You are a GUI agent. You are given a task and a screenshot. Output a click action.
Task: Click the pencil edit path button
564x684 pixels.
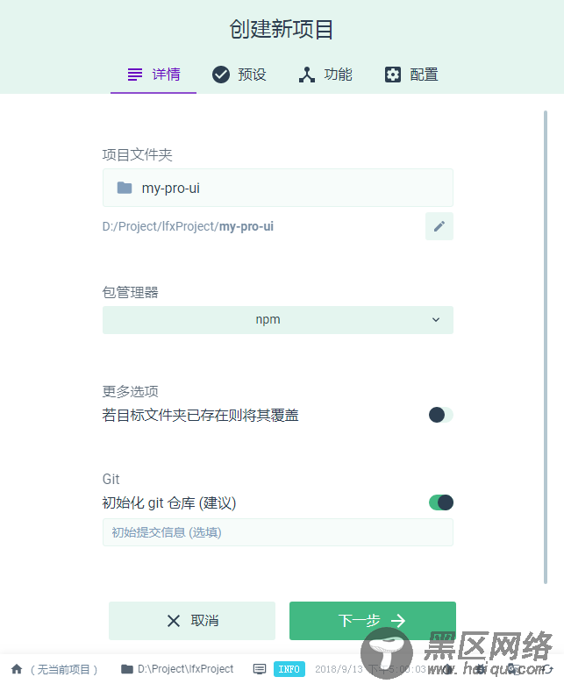pos(439,226)
